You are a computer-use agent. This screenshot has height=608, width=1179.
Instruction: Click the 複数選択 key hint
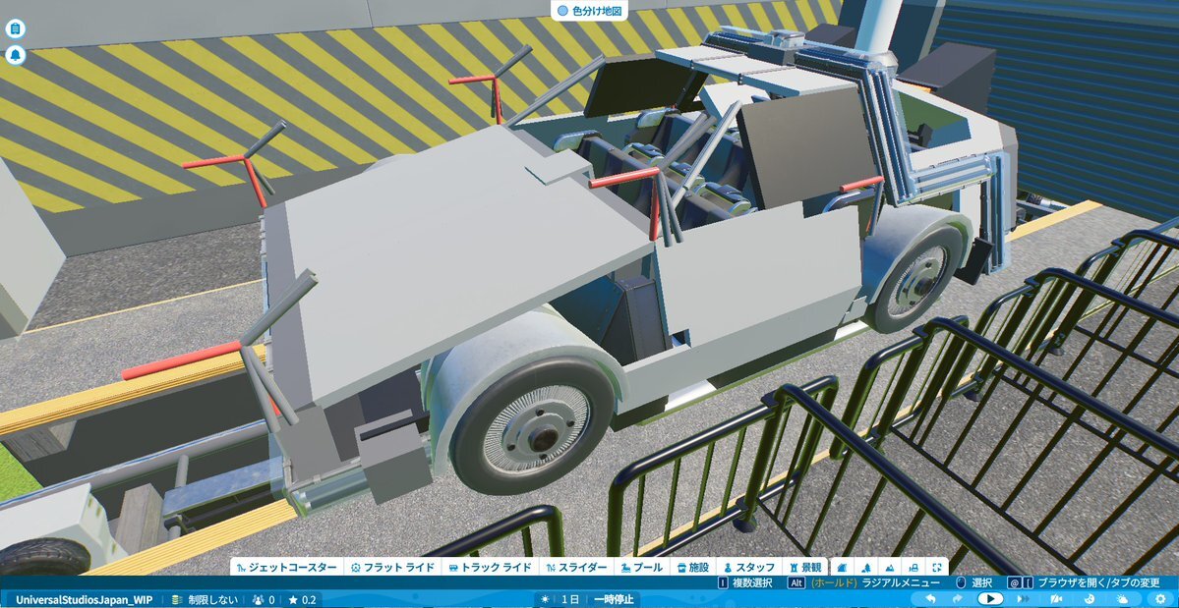(745, 582)
